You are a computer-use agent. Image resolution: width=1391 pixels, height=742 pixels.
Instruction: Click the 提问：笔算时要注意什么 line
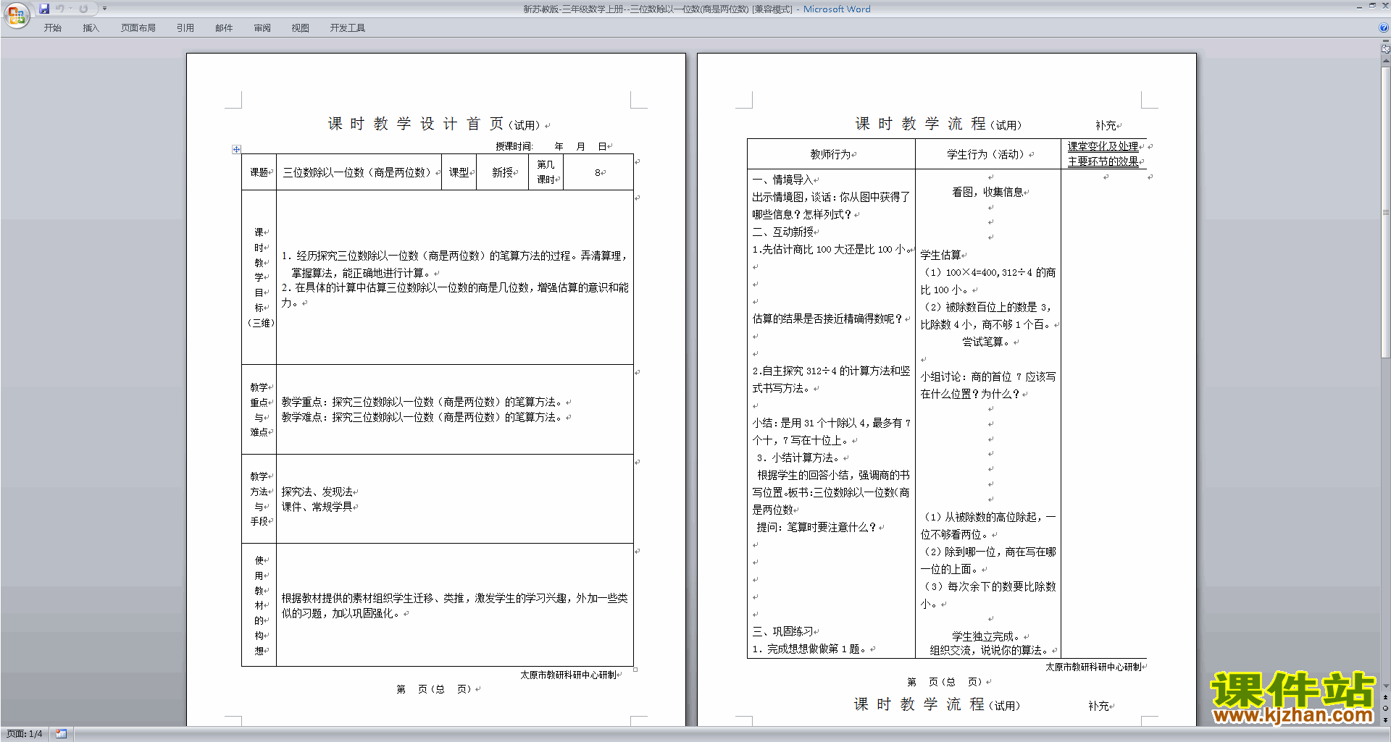pyautogui.click(x=816, y=527)
